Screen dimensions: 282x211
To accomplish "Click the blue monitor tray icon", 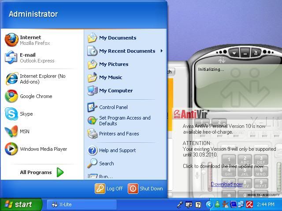I will coord(234,204).
